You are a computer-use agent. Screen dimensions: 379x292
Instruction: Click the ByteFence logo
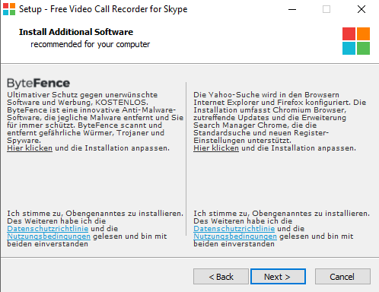pyautogui.click(x=38, y=84)
